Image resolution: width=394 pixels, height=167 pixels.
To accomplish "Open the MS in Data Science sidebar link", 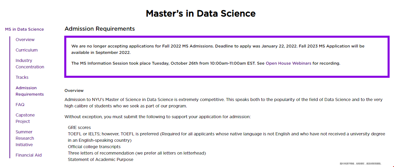I will 24,29.
